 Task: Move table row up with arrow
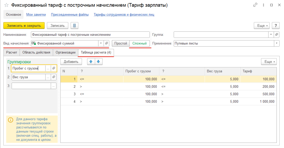(x=91, y=62)
